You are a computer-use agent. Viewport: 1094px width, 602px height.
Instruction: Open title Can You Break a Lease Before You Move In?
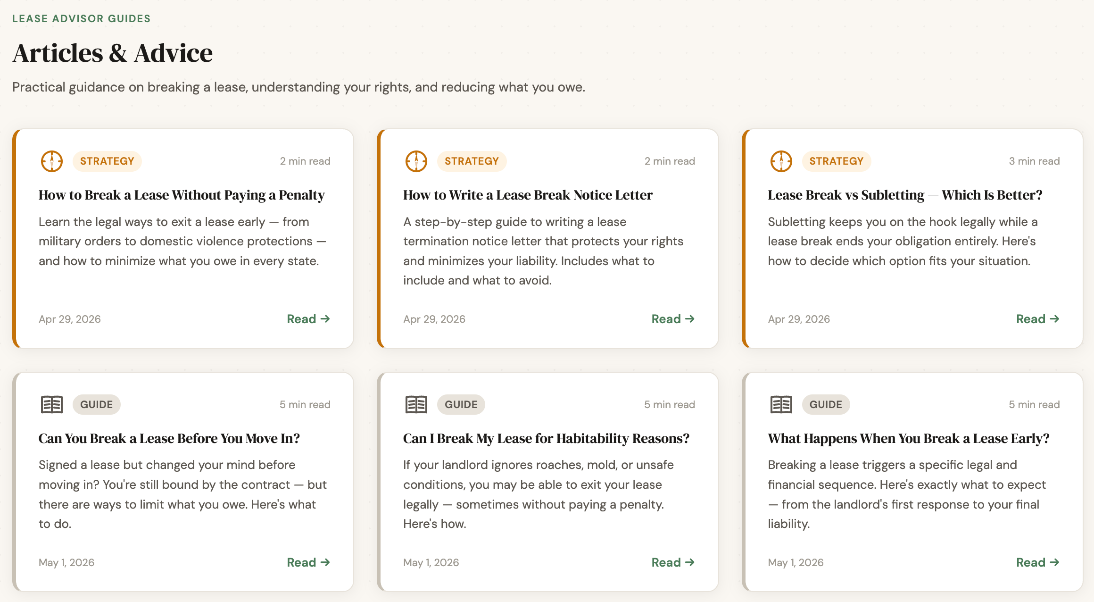pyautogui.click(x=169, y=439)
